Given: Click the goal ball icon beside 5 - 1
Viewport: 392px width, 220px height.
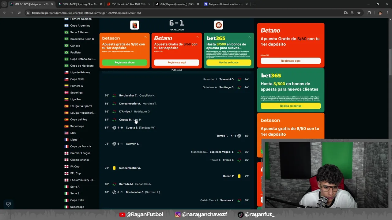Looking at the screenshot, I should (114, 144).
